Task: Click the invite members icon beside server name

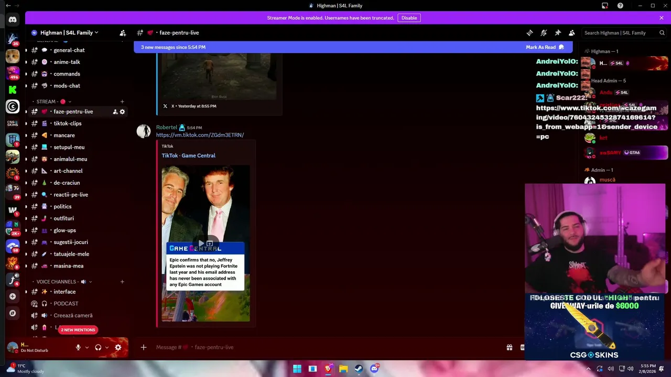Action: [123, 32]
